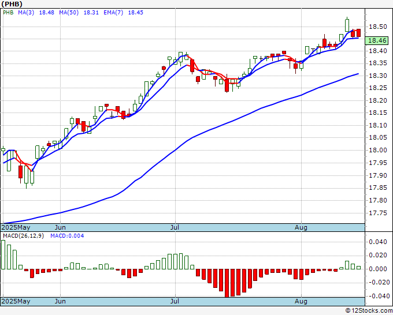This screenshot has width=393, height=315.
Task: Click the MA(3) value 18.48
Action: [x=46, y=13]
